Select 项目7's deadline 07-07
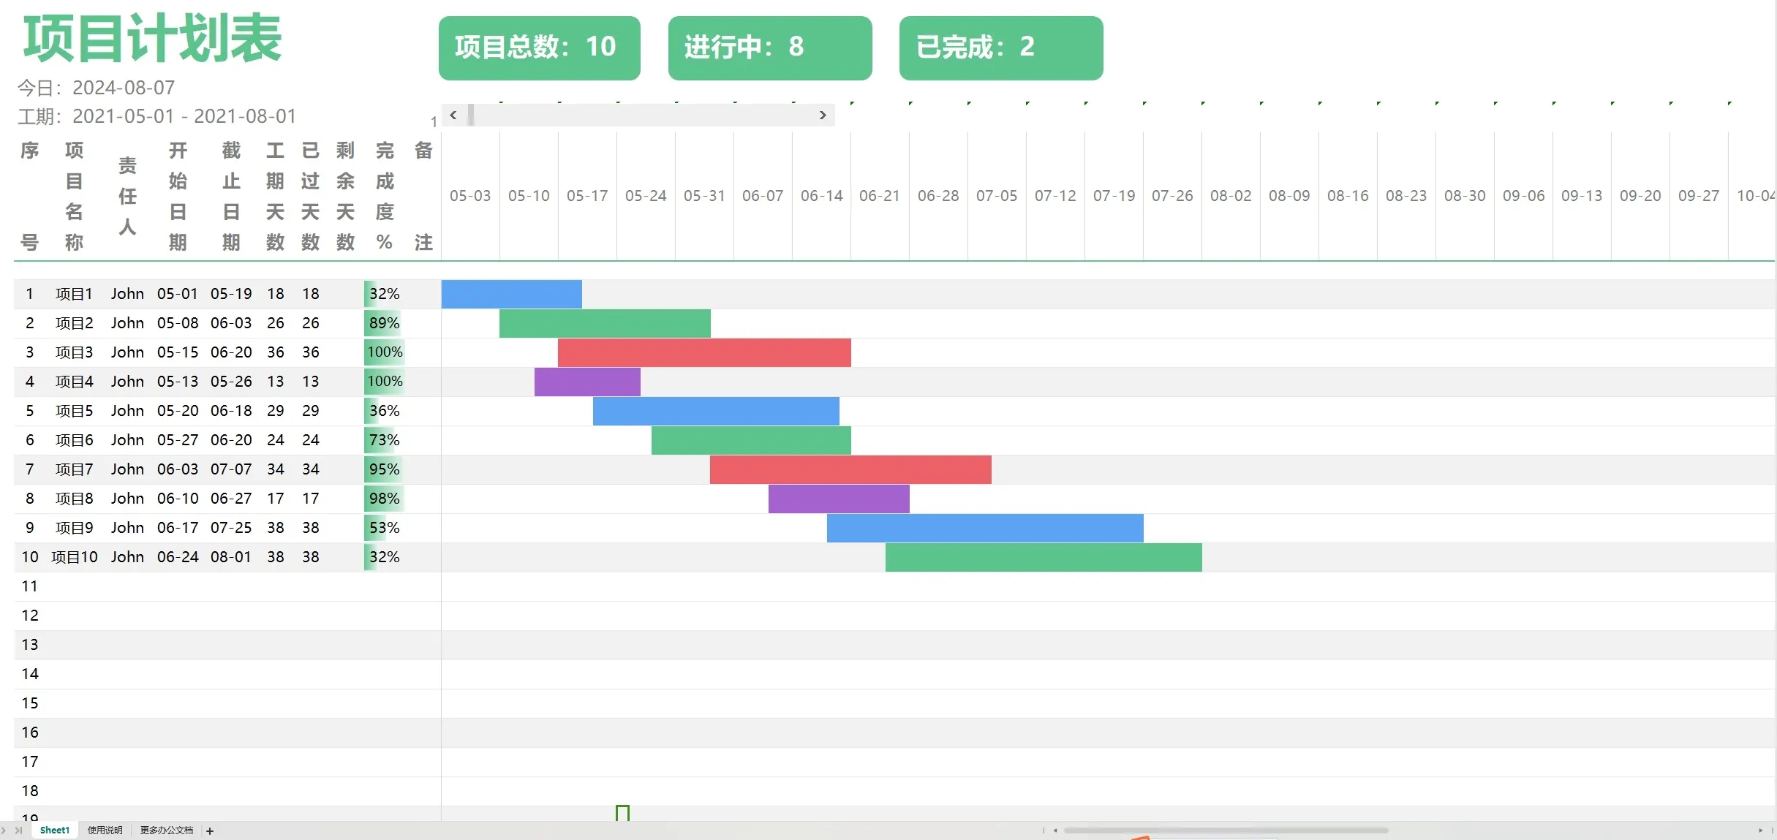The height and width of the screenshot is (840, 1777). point(231,469)
